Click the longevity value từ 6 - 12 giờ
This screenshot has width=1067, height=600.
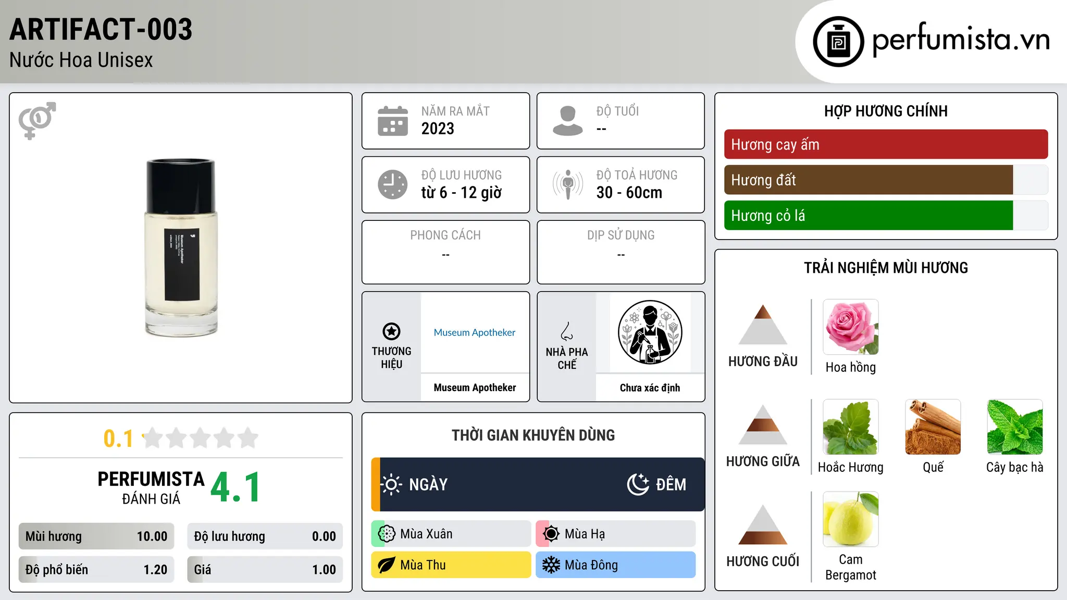point(462,193)
